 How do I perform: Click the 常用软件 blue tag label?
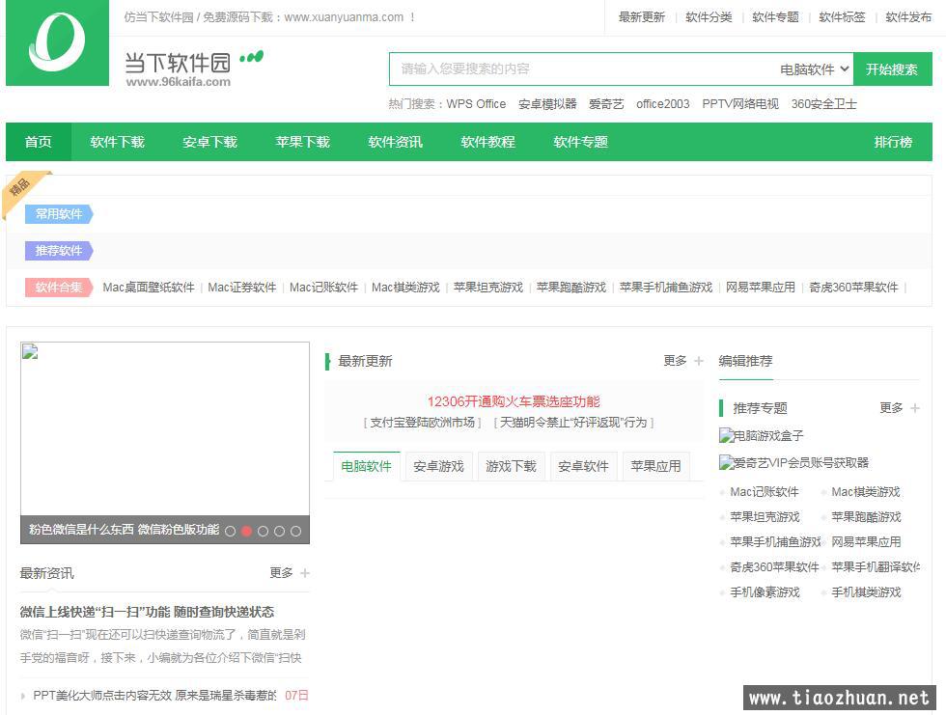click(x=58, y=214)
